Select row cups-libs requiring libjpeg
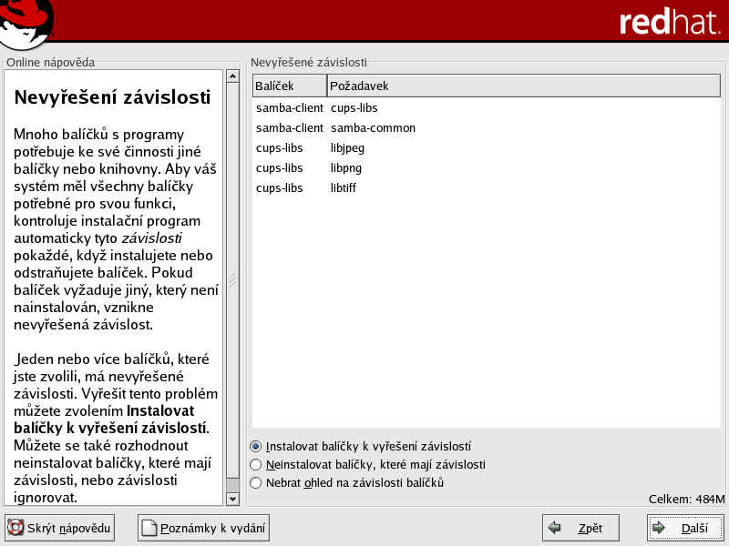Screen dimensions: 729x546 click(x=487, y=148)
